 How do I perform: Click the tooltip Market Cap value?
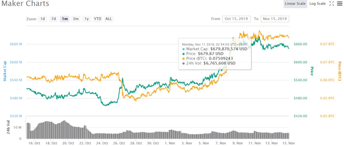coord(229,49)
